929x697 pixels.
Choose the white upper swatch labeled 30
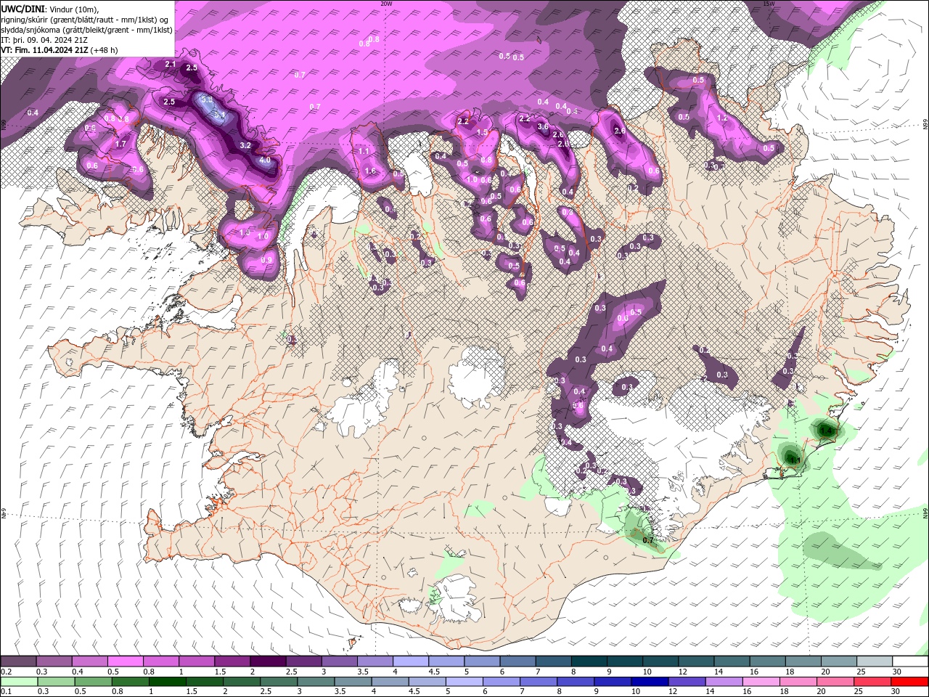(x=911, y=661)
